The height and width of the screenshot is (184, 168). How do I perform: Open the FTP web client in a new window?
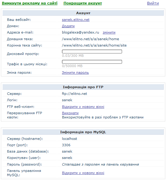[x=83, y=107]
